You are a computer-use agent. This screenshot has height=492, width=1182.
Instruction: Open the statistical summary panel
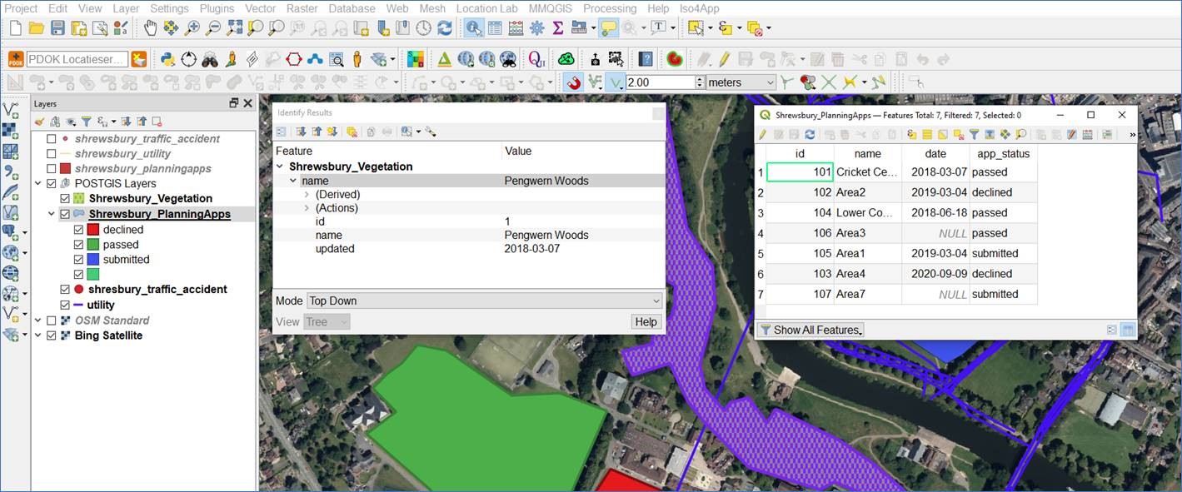[x=556, y=27]
